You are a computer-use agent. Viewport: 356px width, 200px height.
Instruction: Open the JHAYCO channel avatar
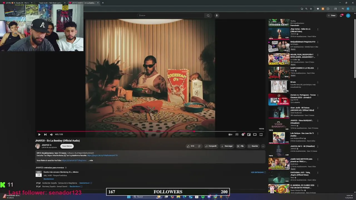tap(38, 146)
